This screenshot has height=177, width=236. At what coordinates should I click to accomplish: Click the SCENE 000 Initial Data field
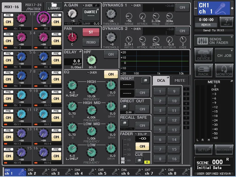tap(214, 164)
